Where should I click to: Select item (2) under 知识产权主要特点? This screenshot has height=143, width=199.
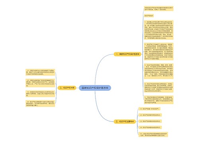pos(150,115)
